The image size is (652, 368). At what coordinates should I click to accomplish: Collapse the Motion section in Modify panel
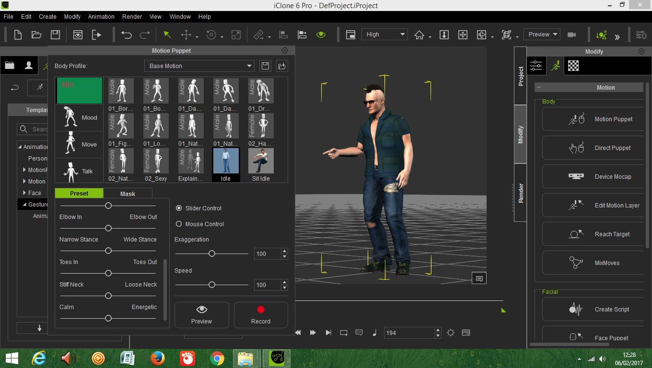tap(539, 87)
